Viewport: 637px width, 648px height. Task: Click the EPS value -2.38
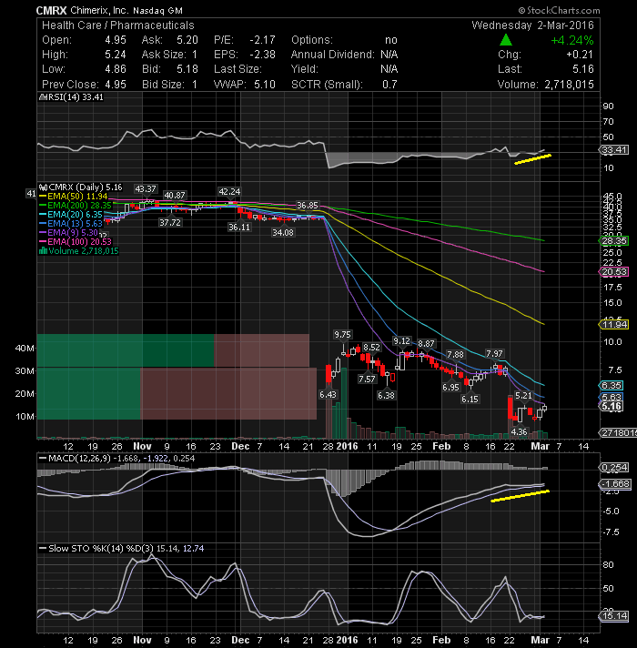click(x=262, y=55)
